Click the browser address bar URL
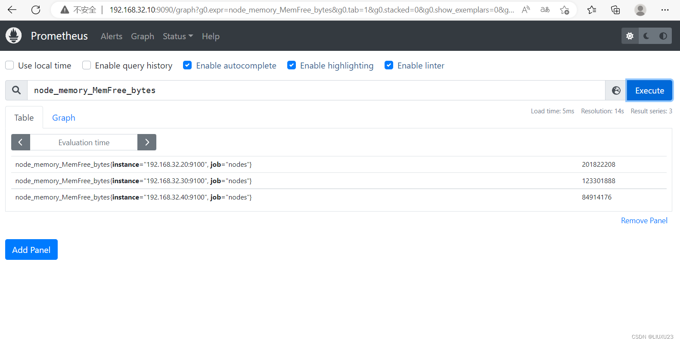Image resolution: width=680 pixels, height=343 pixels. (x=312, y=9)
